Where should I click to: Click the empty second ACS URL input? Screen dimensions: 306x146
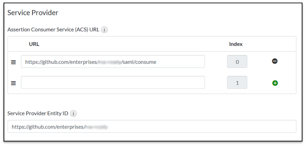coord(113,82)
